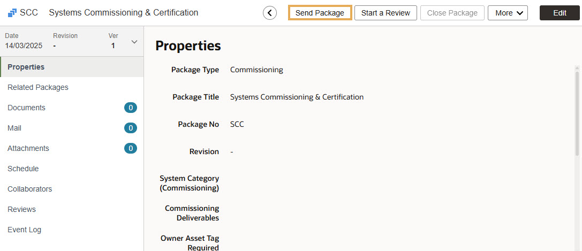Viewport: 582px width, 251px height.
Task: Open the Schedule section
Action: pos(23,169)
